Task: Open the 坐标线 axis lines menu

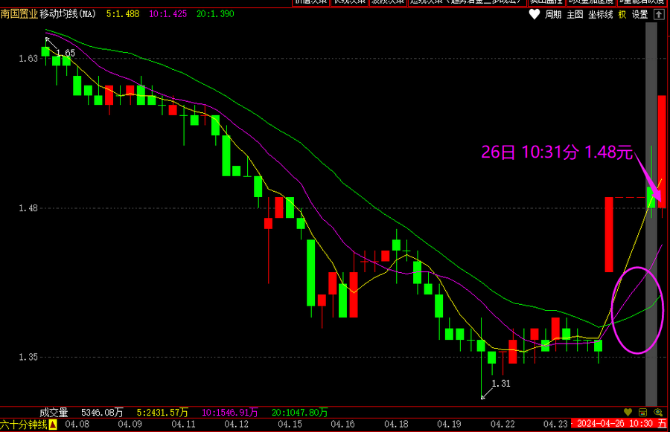Action: (600, 15)
